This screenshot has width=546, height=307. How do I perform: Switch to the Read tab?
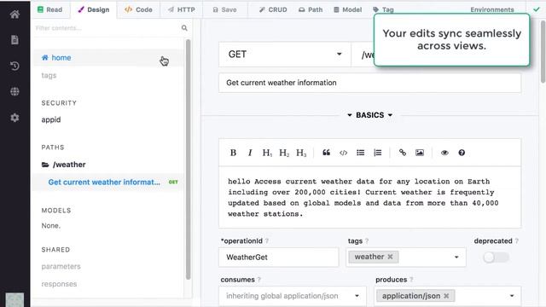pos(49,9)
